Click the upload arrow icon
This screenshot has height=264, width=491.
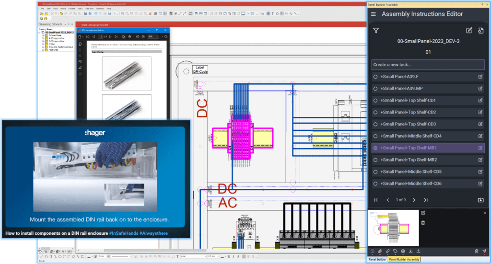pyautogui.click(x=418, y=251)
